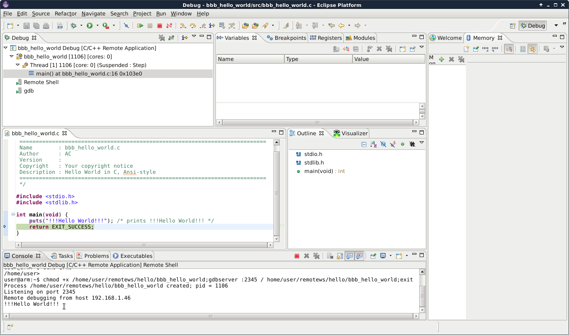This screenshot has height=335, width=569.
Task: Toggle Hide Static Members in Outline
Action: [393, 144]
